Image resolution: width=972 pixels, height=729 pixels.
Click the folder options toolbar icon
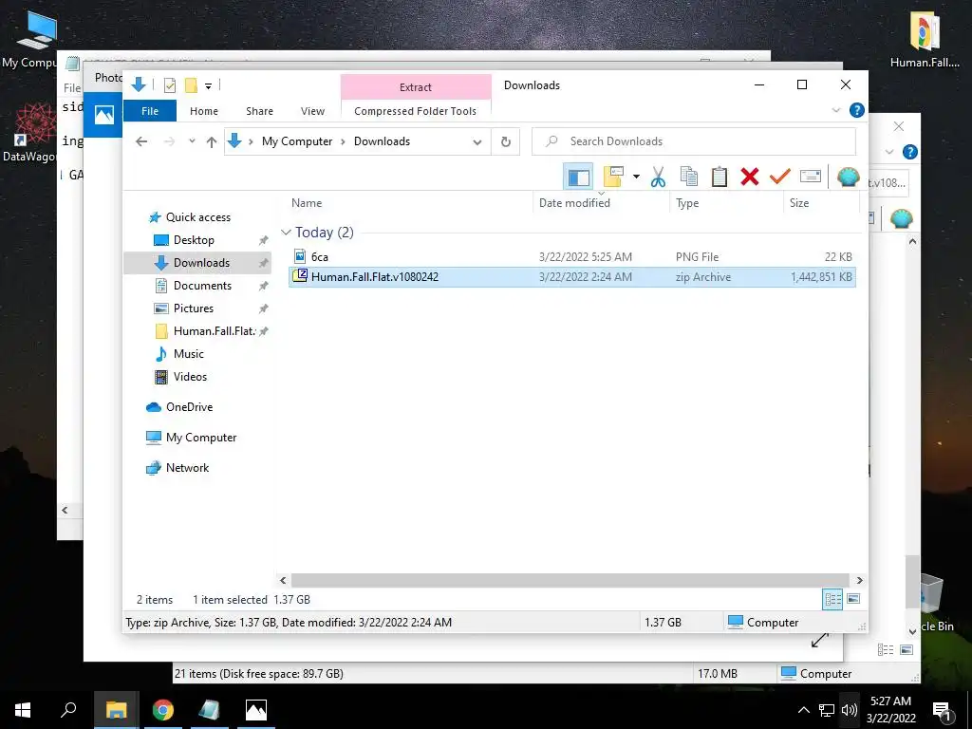click(x=614, y=177)
